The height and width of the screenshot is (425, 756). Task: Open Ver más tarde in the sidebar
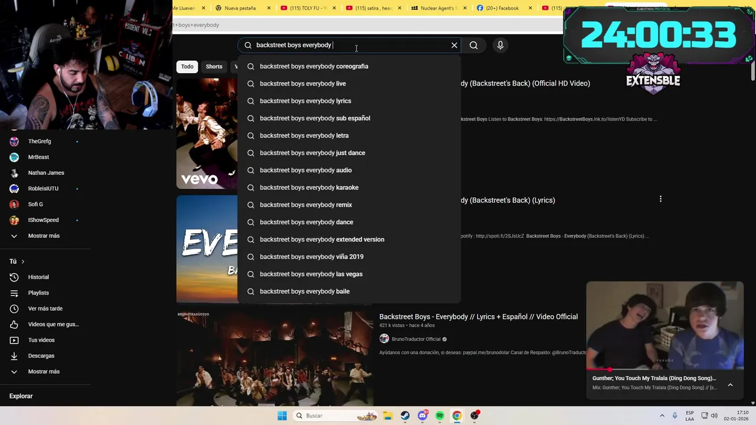tap(45, 309)
